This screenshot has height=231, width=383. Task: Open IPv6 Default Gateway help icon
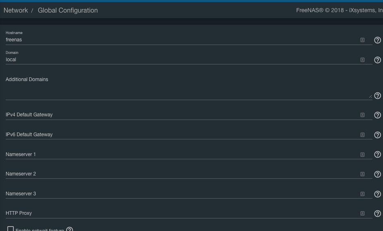coord(377,135)
